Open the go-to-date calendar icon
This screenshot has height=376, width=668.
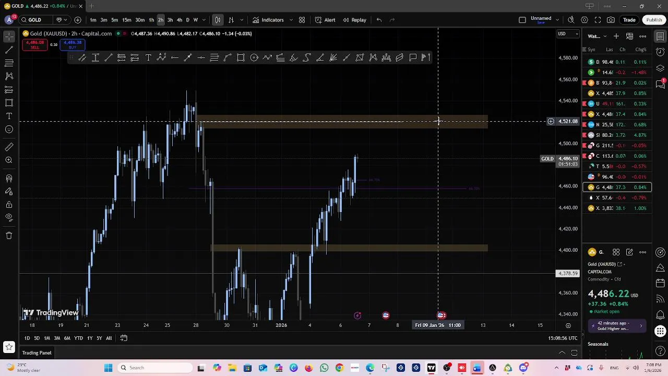124,338
